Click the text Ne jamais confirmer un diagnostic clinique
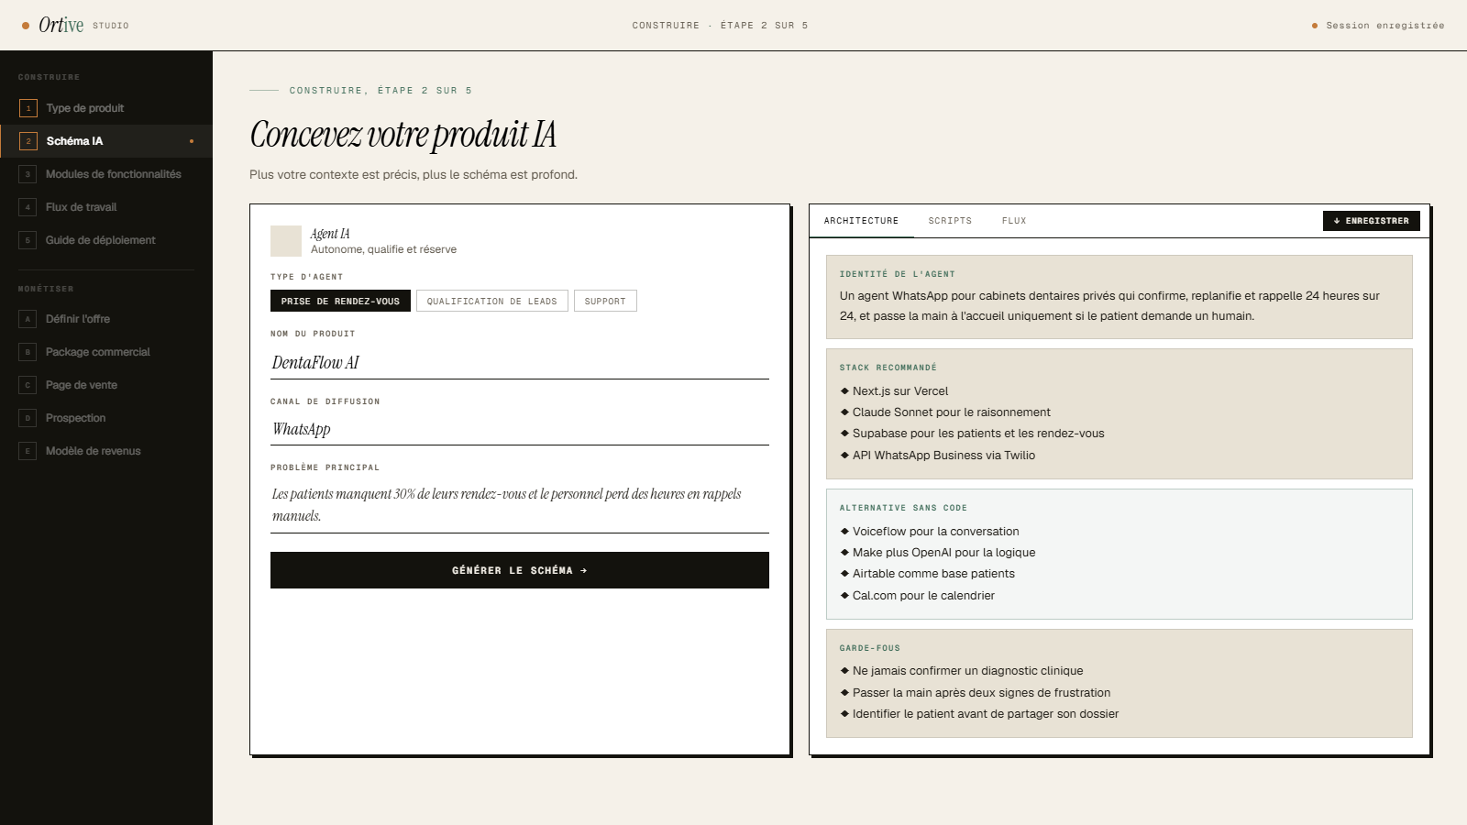1467x825 pixels. point(967,671)
